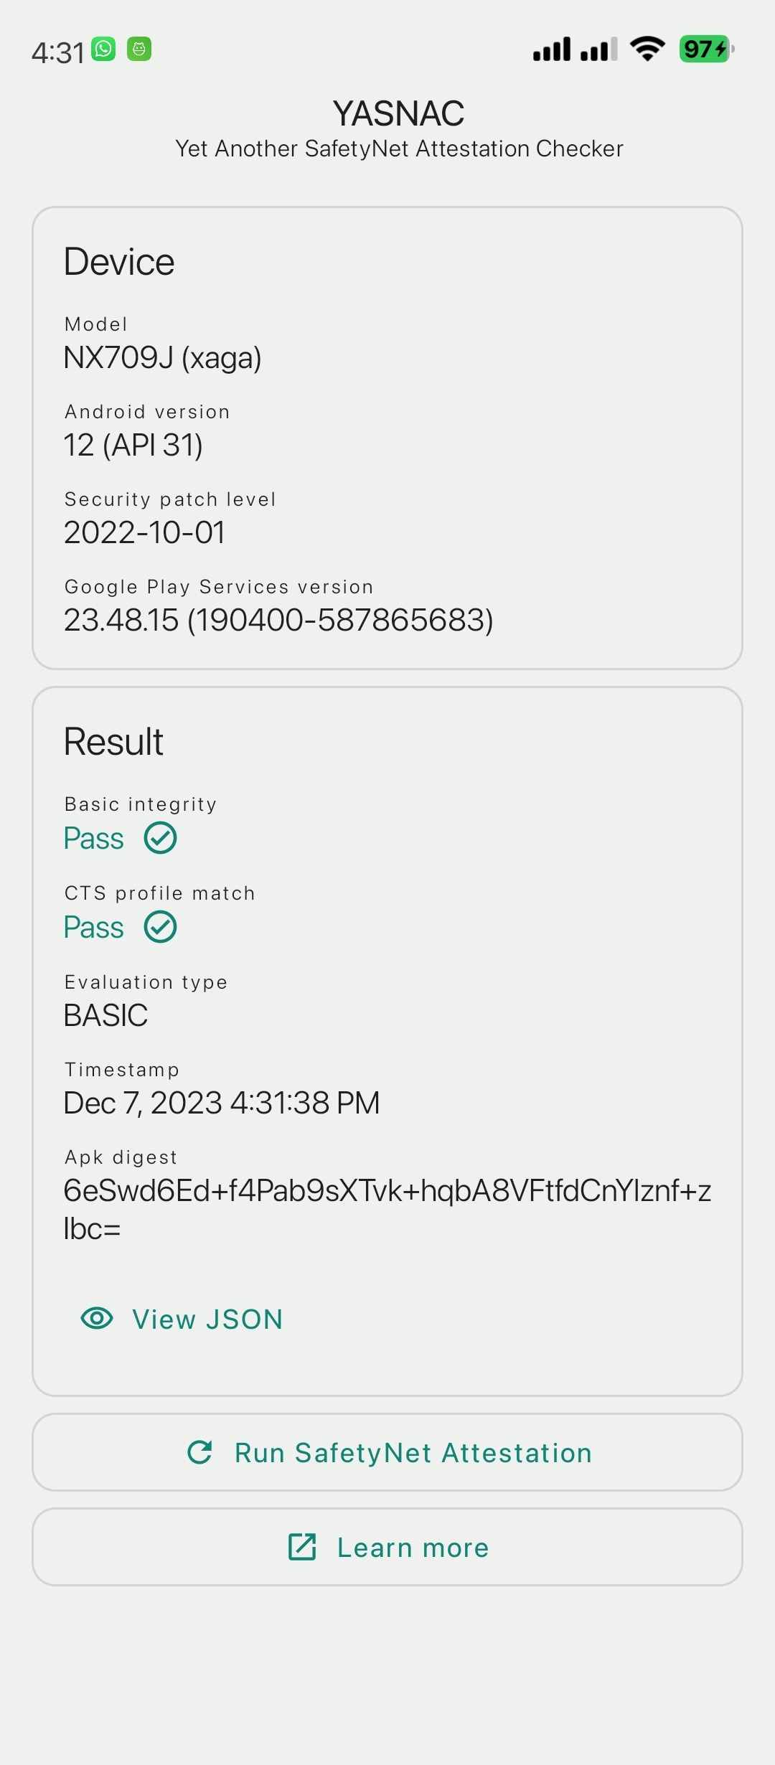Tap the battery 97 percent indicator
This screenshot has width=775, height=1765.
click(706, 49)
